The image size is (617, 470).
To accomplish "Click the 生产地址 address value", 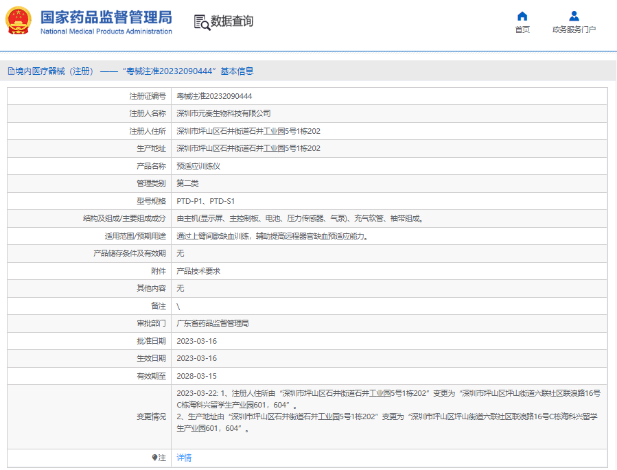I will coord(248,148).
